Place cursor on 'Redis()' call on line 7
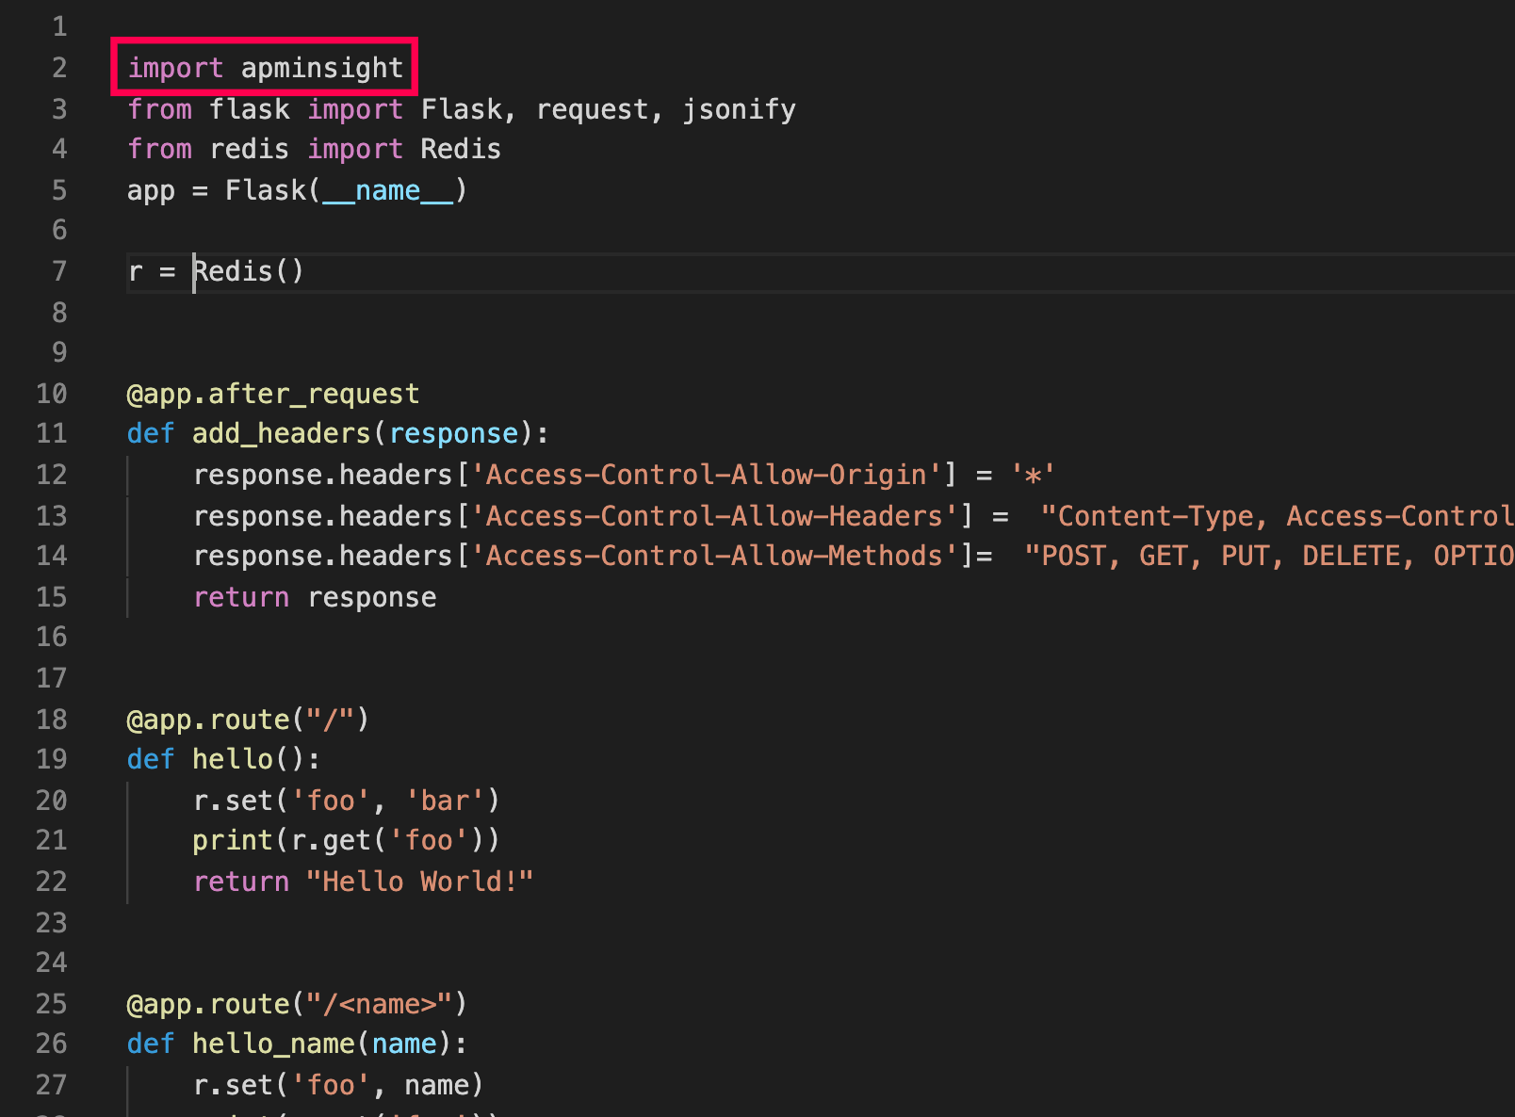The height and width of the screenshot is (1117, 1515). [x=249, y=271]
